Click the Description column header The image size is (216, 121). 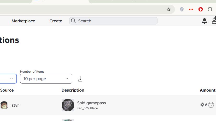[73, 90]
